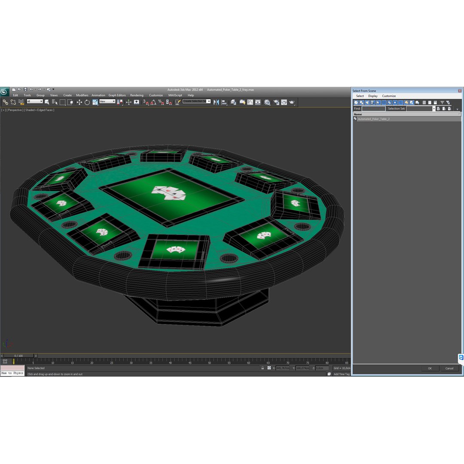The image size is (464, 464).
Task: Click the Align tool icon
Action: click(x=224, y=102)
